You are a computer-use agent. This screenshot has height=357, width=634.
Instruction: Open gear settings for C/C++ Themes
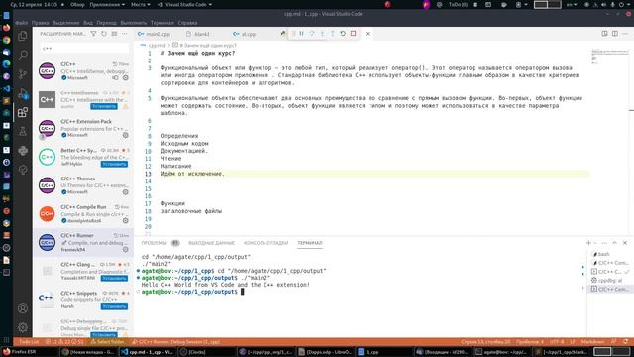(126, 191)
